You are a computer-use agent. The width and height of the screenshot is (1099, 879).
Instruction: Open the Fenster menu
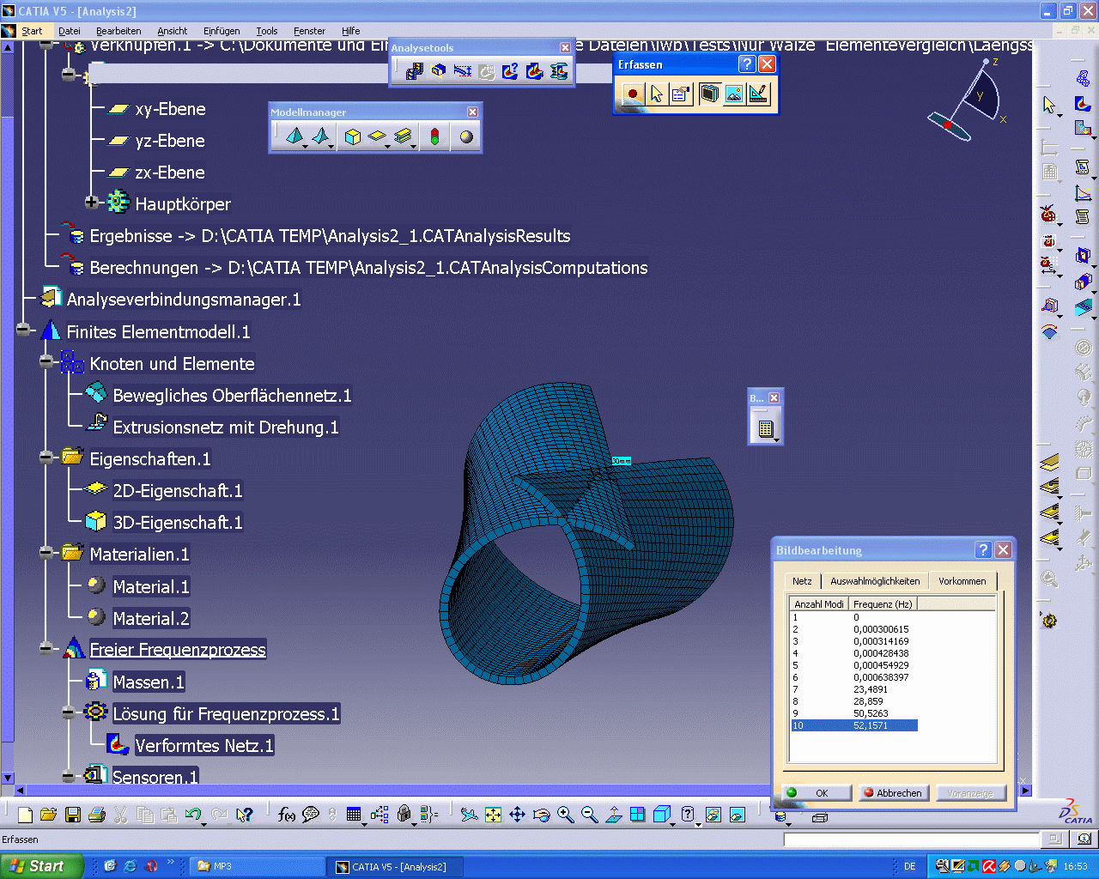click(309, 31)
